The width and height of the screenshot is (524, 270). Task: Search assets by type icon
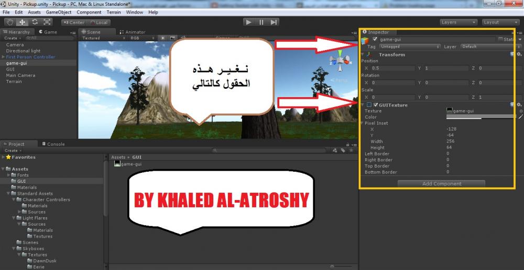[335, 150]
